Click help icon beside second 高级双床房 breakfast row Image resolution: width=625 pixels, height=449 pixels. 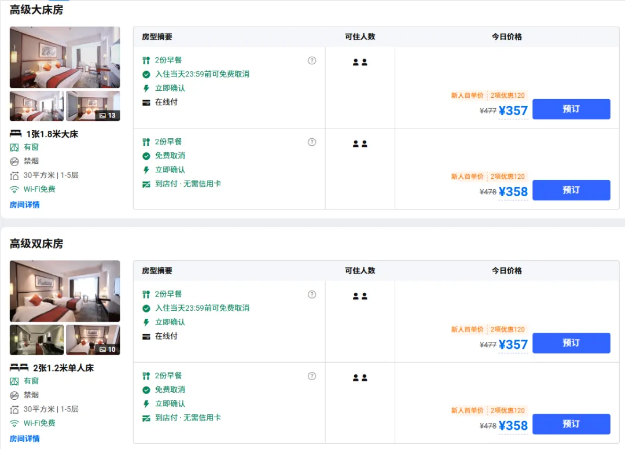point(312,376)
